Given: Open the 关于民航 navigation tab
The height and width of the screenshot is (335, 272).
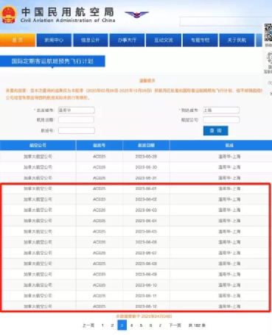Looking at the screenshot, I should click(x=237, y=40).
